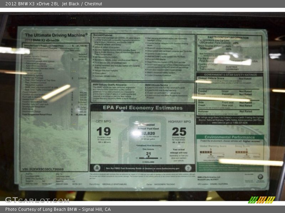
Task: Click the 'Overall Vehicle Score' label
Action: coord(211,78)
